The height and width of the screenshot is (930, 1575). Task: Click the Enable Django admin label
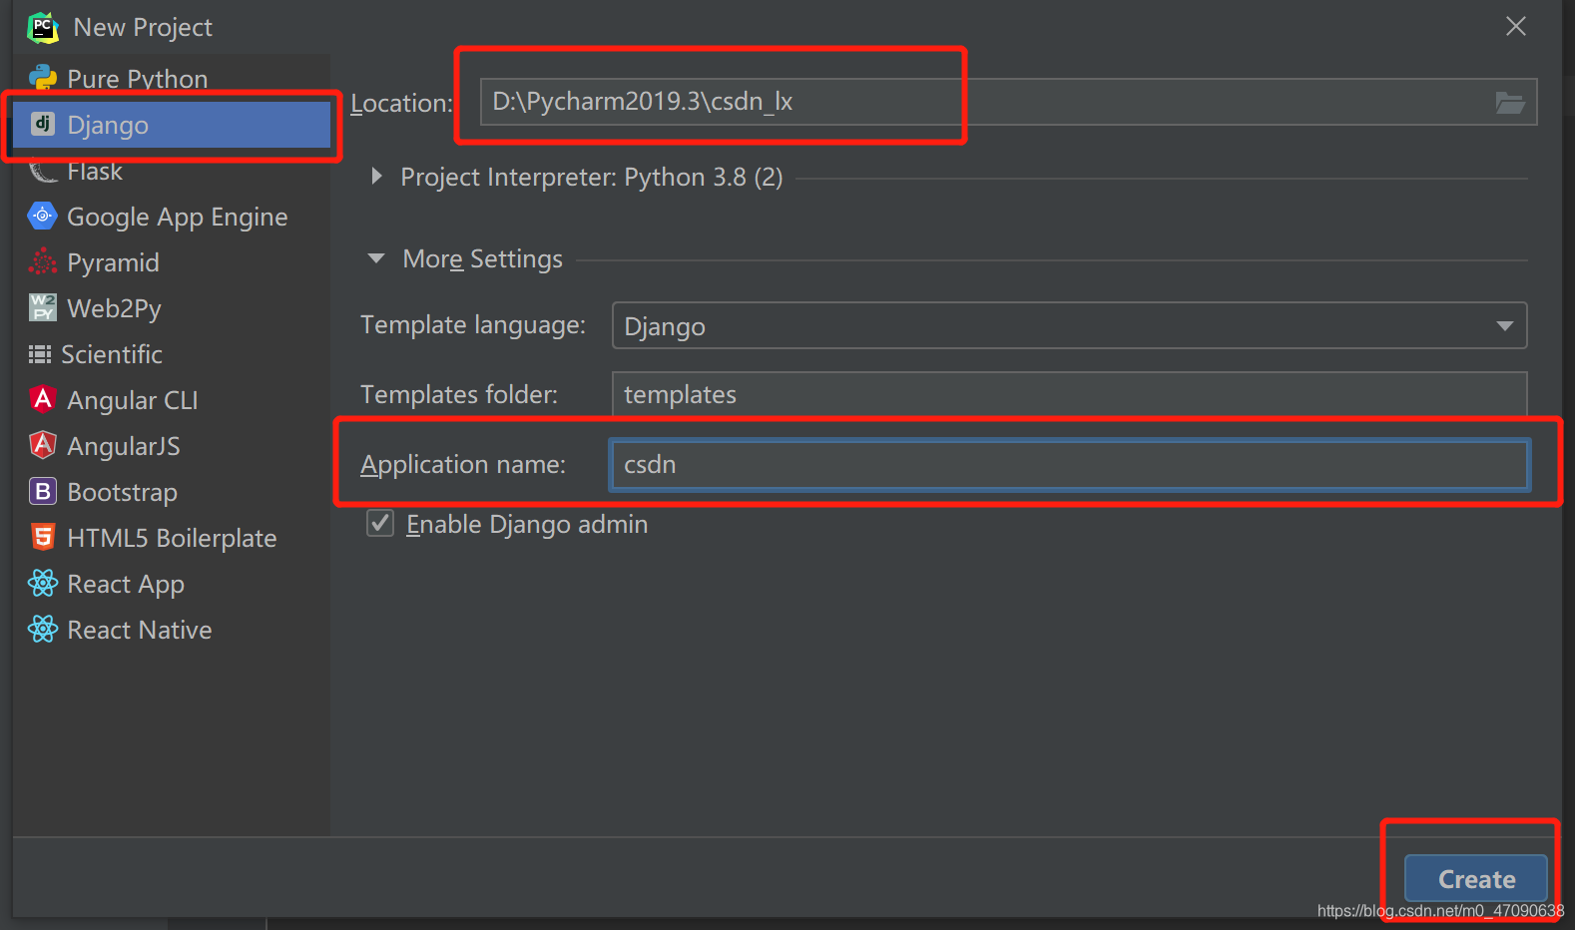[527, 525]
